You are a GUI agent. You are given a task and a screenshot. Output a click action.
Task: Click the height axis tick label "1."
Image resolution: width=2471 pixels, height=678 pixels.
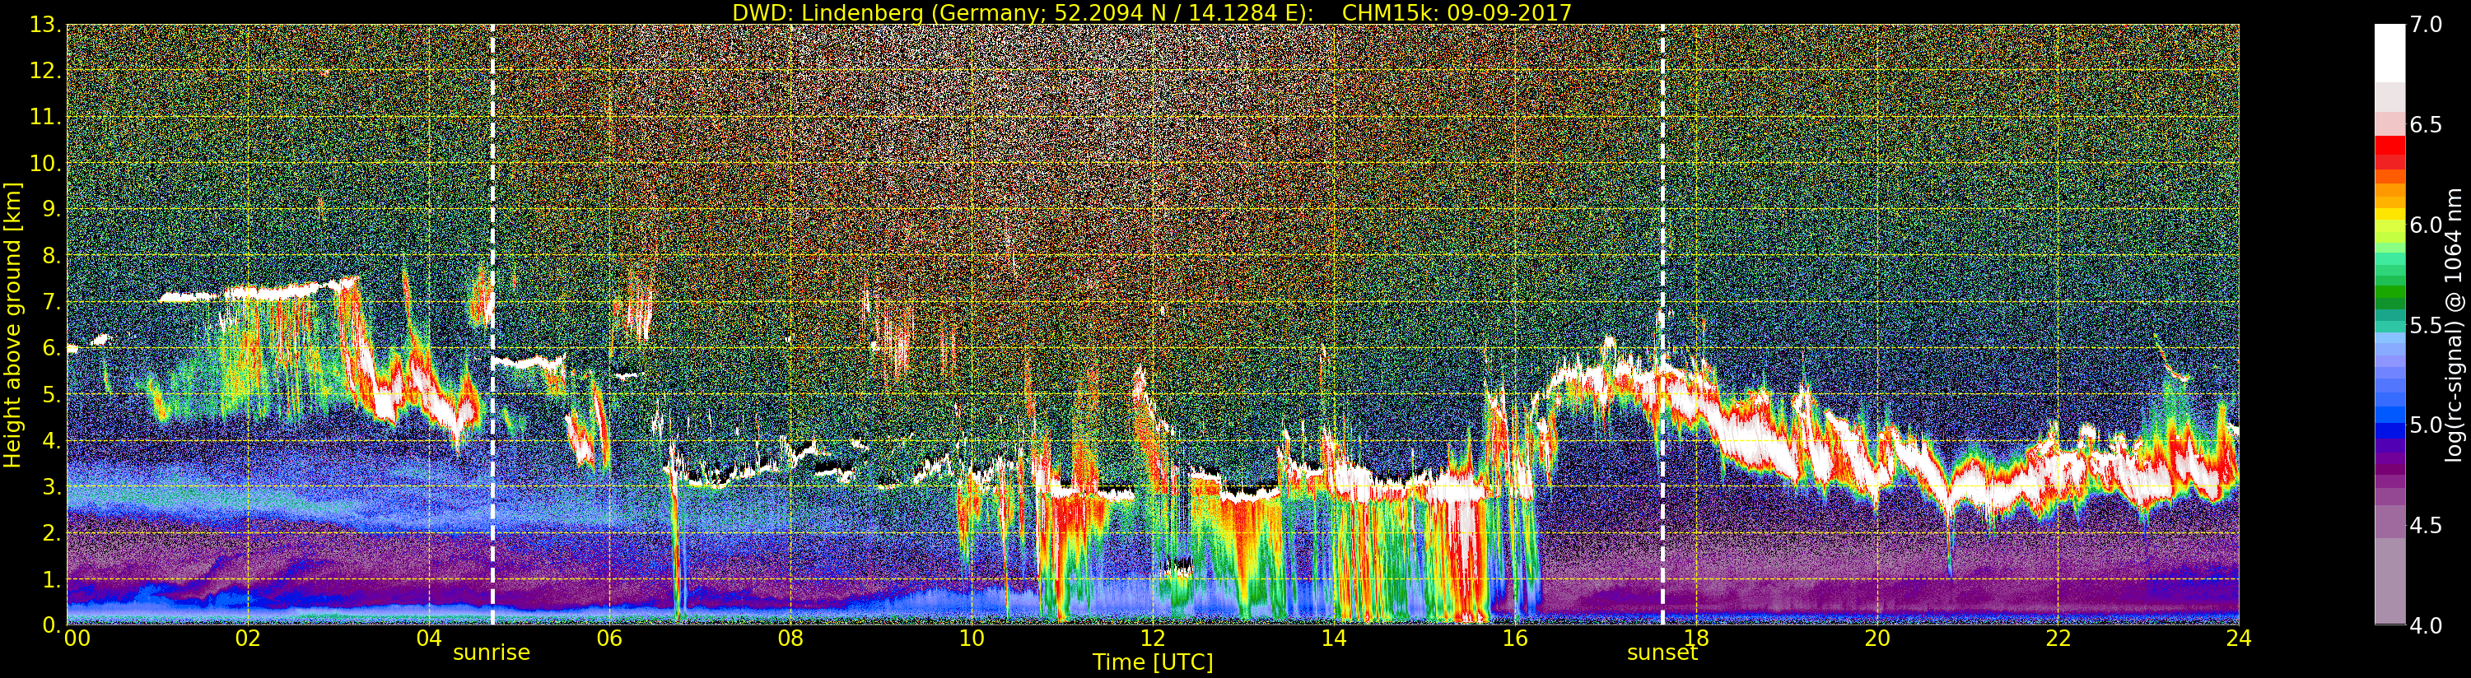click(x=52, y=579)
